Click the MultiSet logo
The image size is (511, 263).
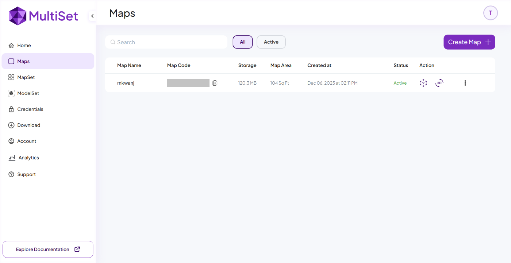43,16
